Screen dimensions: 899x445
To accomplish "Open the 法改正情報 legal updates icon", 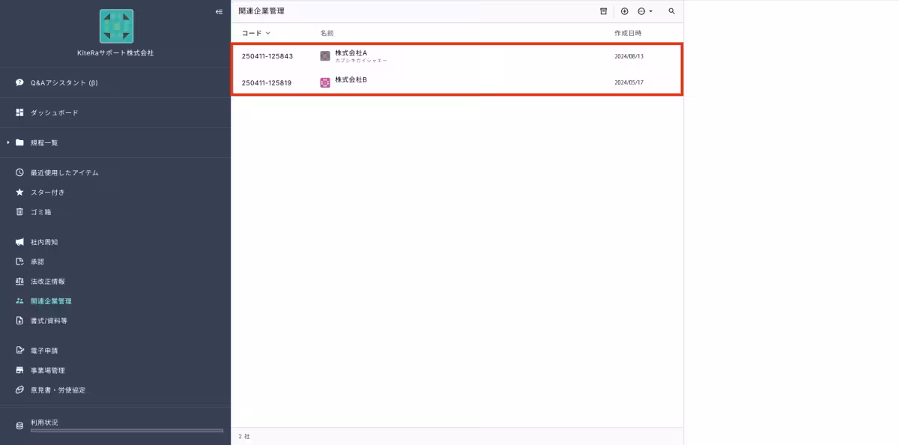I will click(x=18, y=281).
